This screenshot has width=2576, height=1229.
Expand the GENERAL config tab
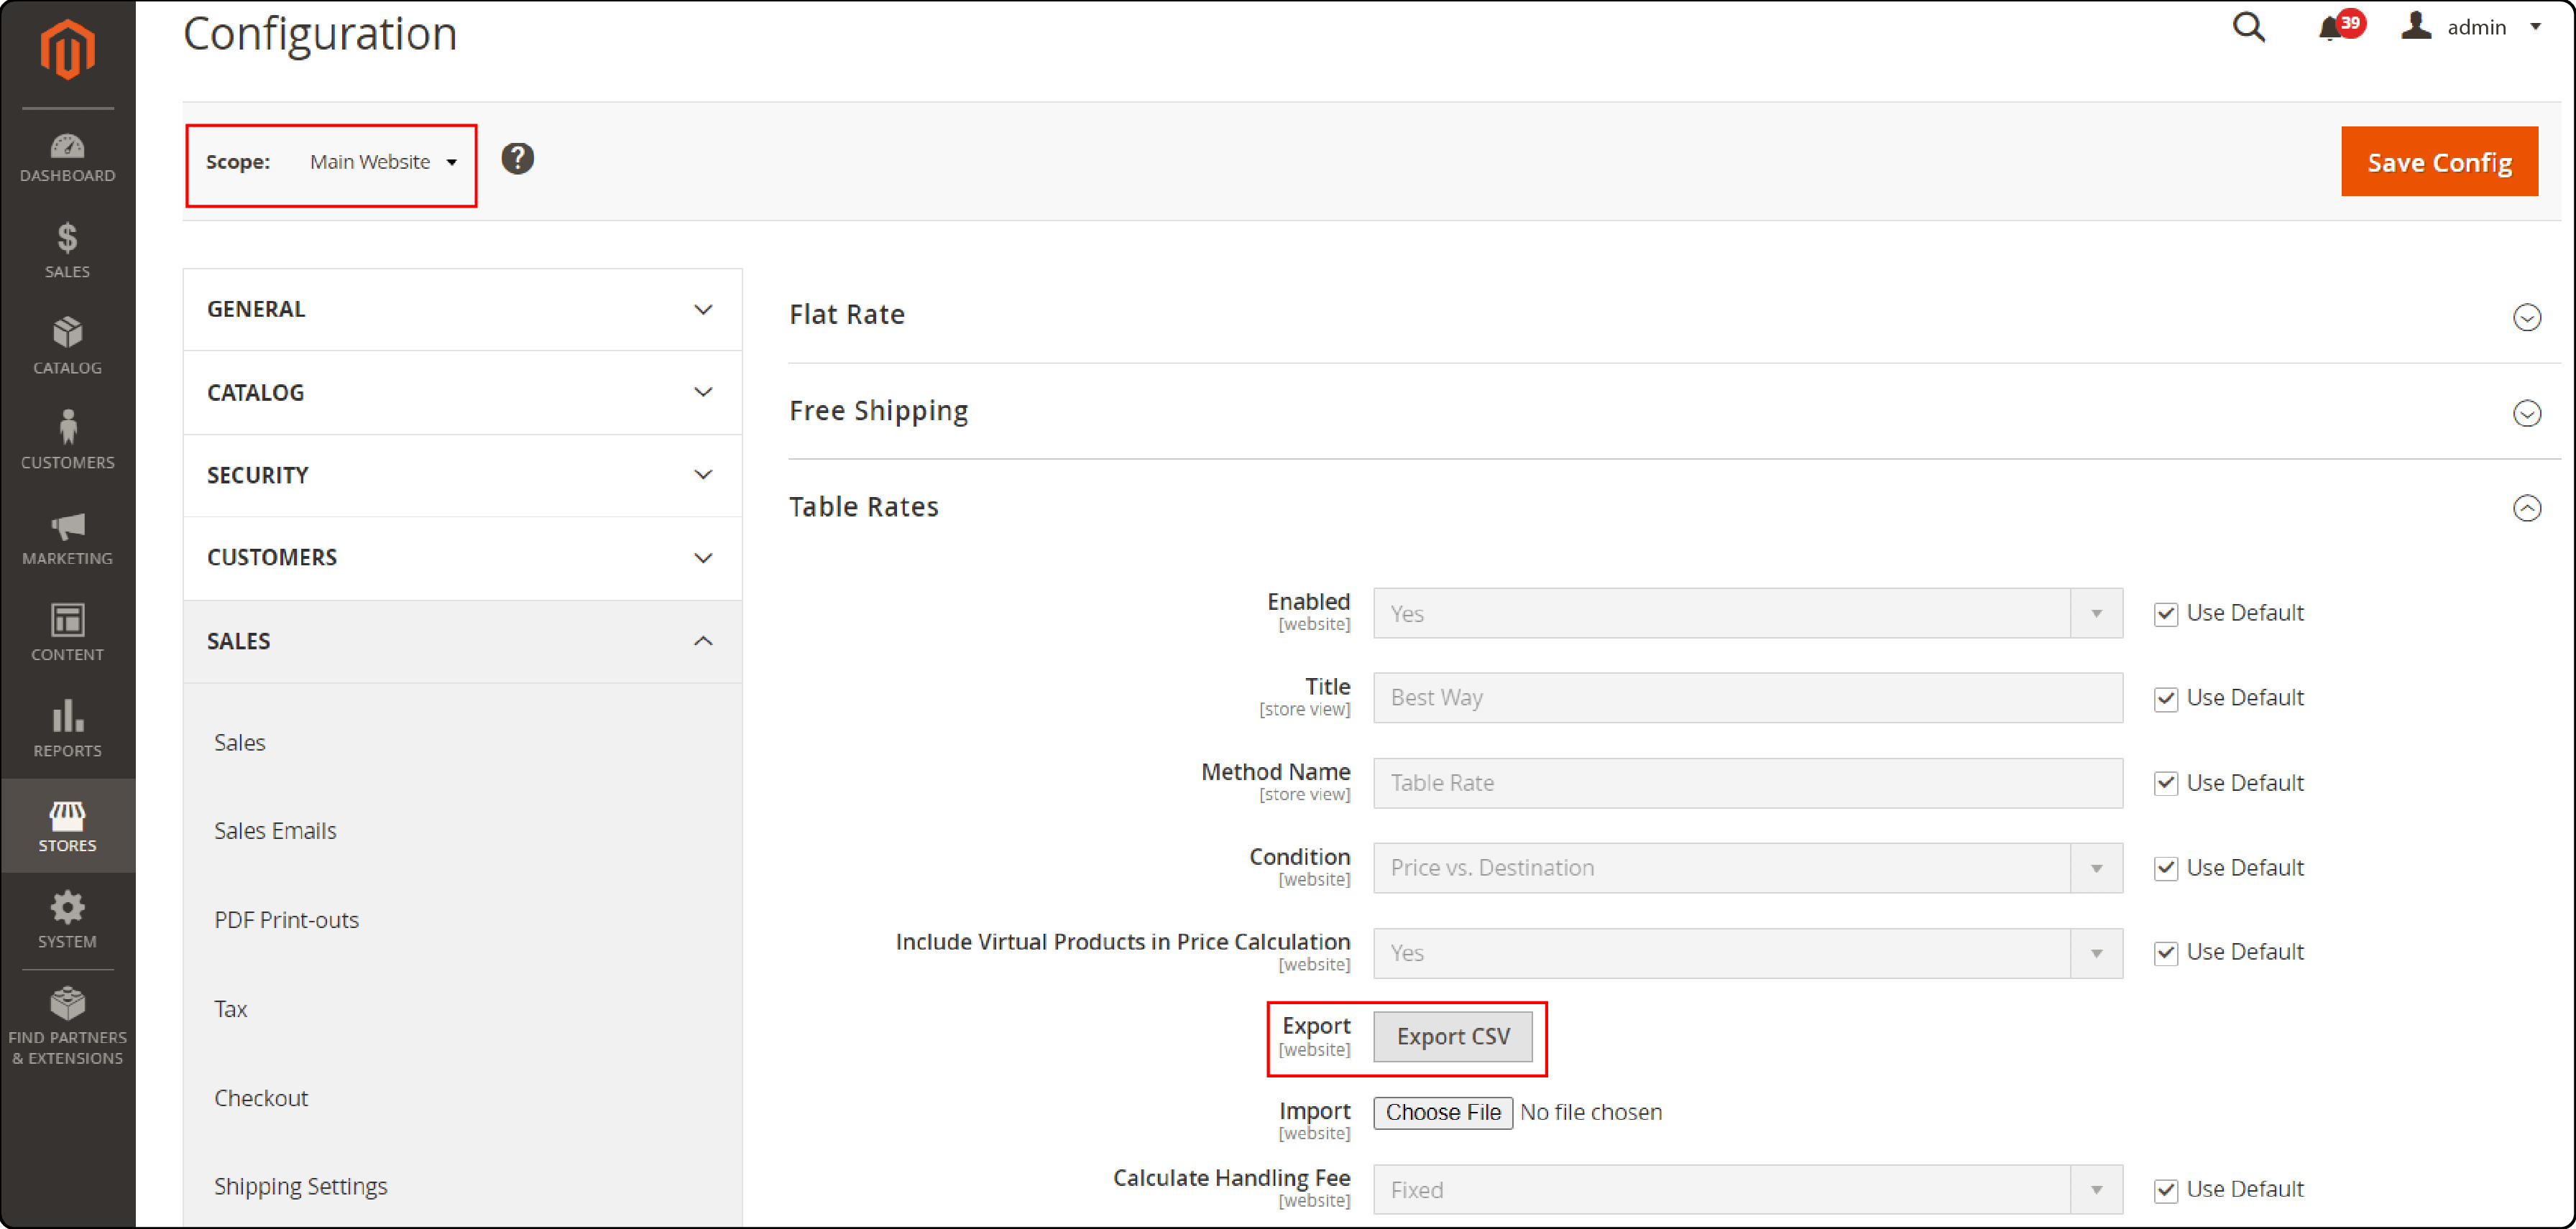[x=462, y=310]
